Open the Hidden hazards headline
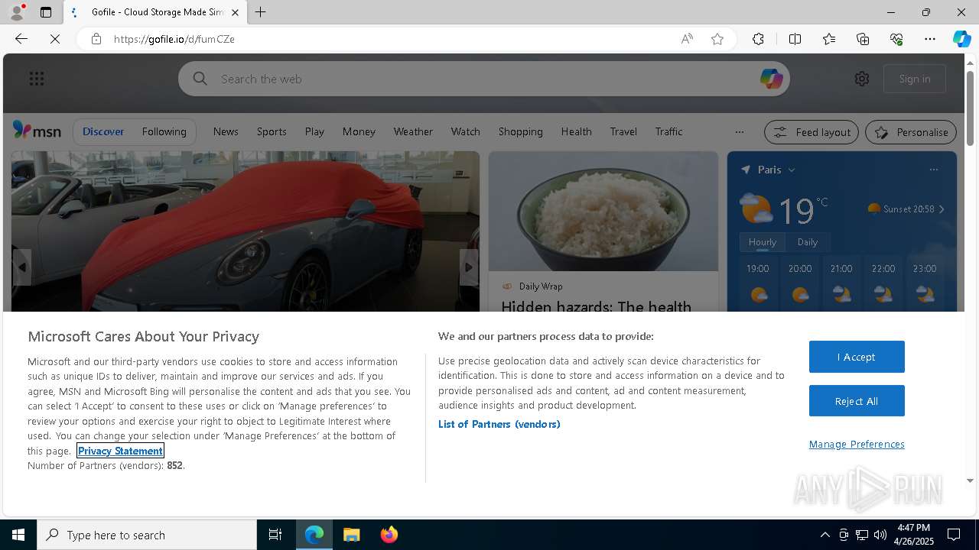This screenshot has height=550, width=979. click(597, 306)
